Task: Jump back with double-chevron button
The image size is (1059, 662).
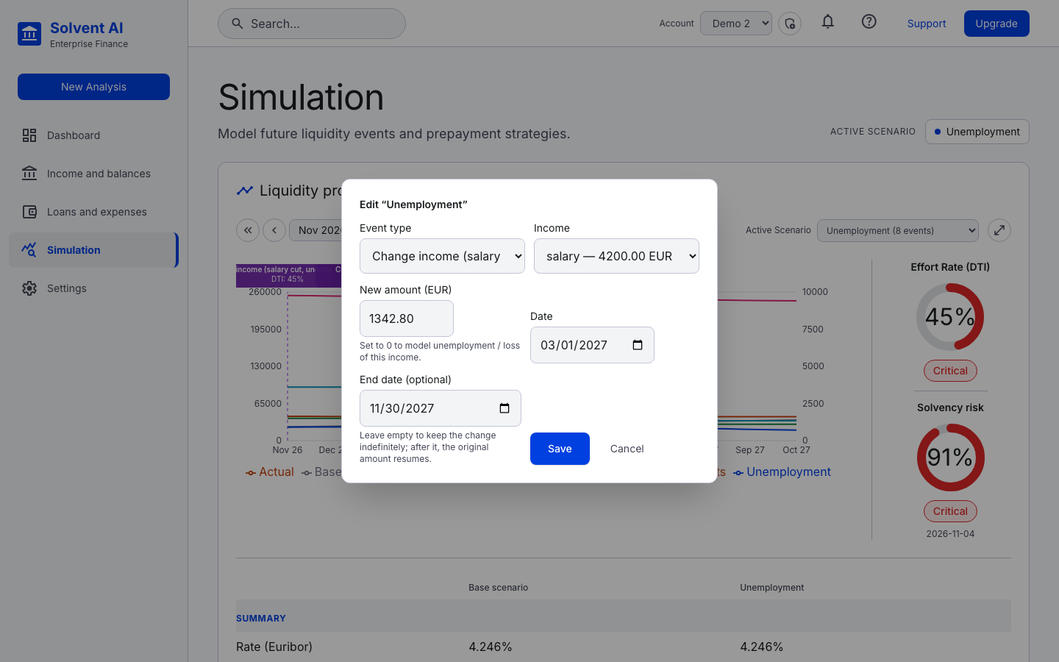Action: tap(248, 230)
